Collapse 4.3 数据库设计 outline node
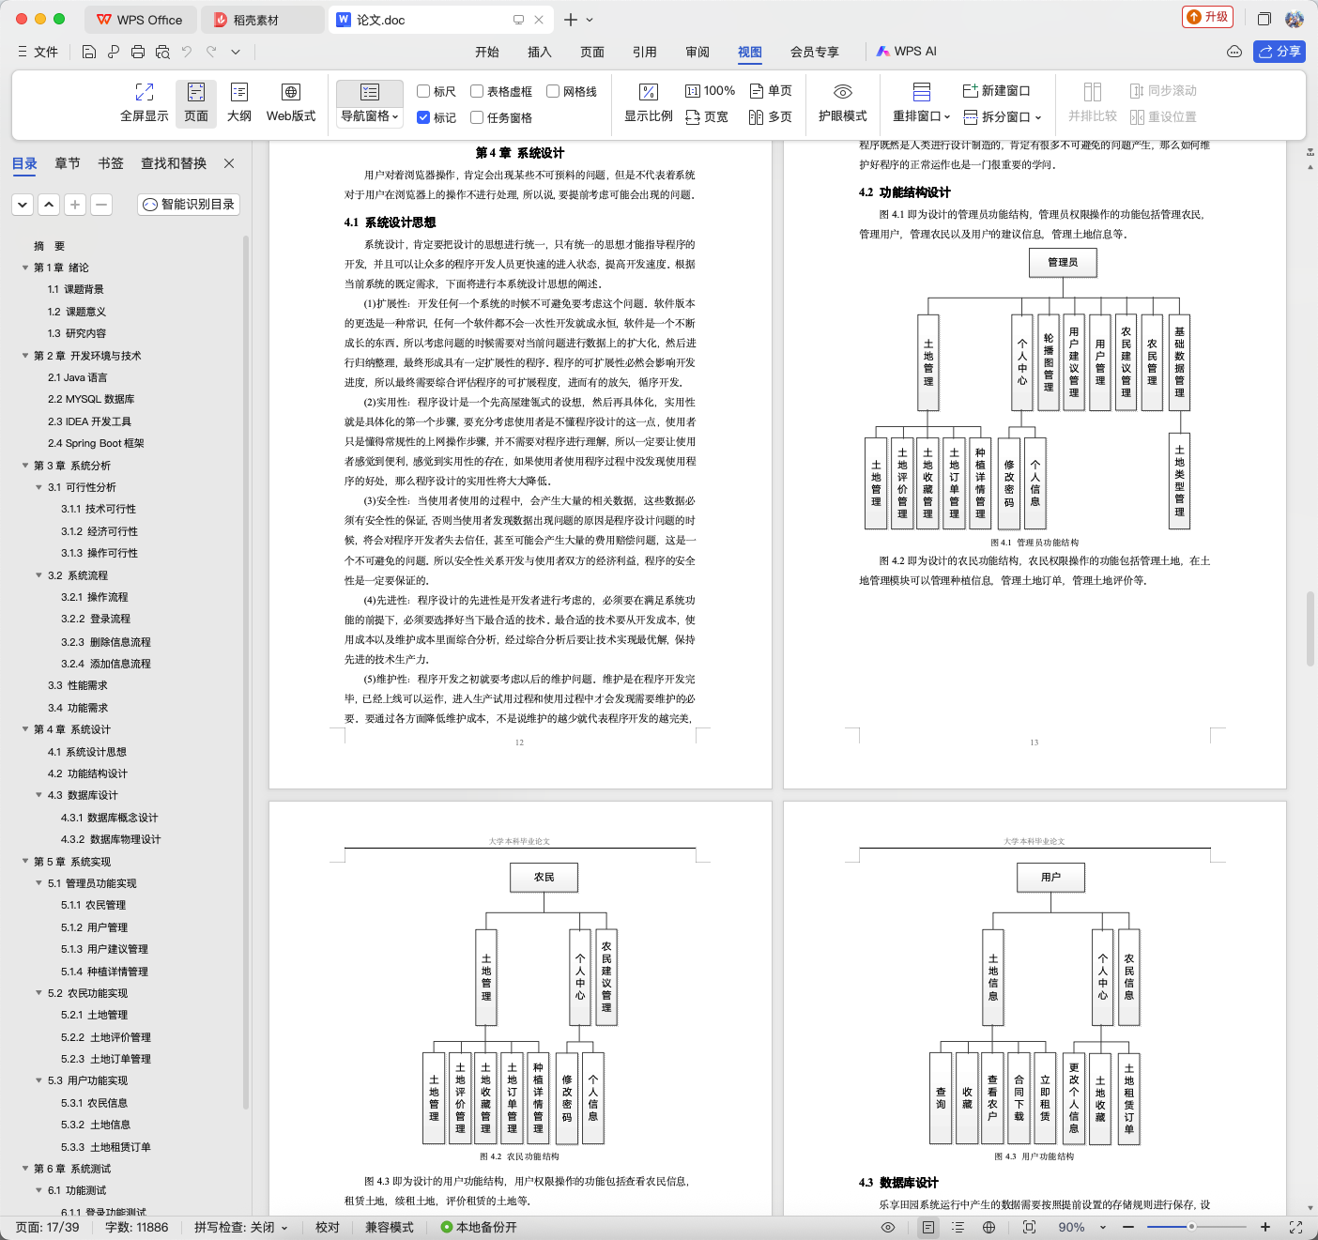Viewport: 1318px width, 1240px height. pyautogui.click(x=38, y=795)
